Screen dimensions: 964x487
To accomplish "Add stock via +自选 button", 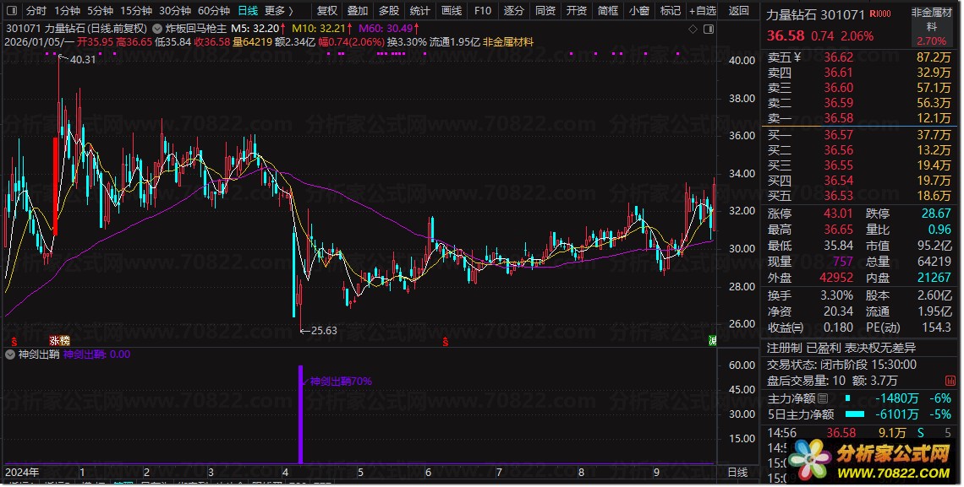I will click(x=703, y=10).
